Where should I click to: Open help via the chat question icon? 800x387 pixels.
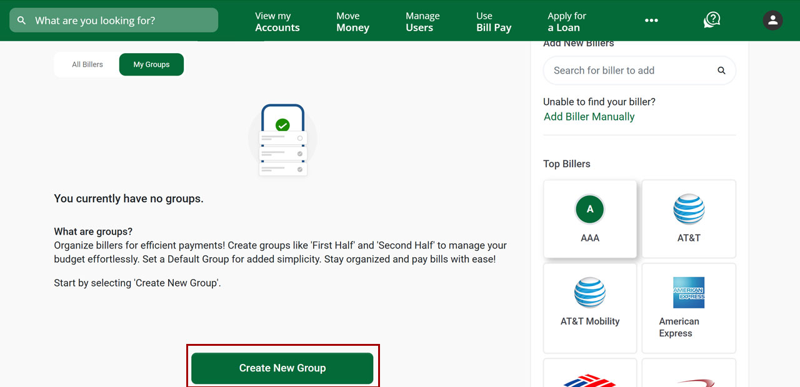coord(711,20)
